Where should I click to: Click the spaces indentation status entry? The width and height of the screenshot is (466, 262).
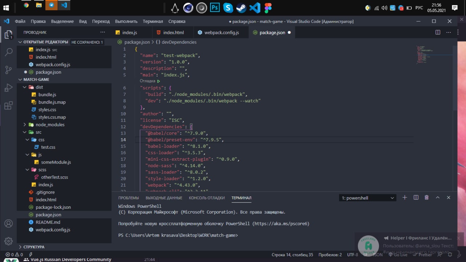tap(330, 255)
